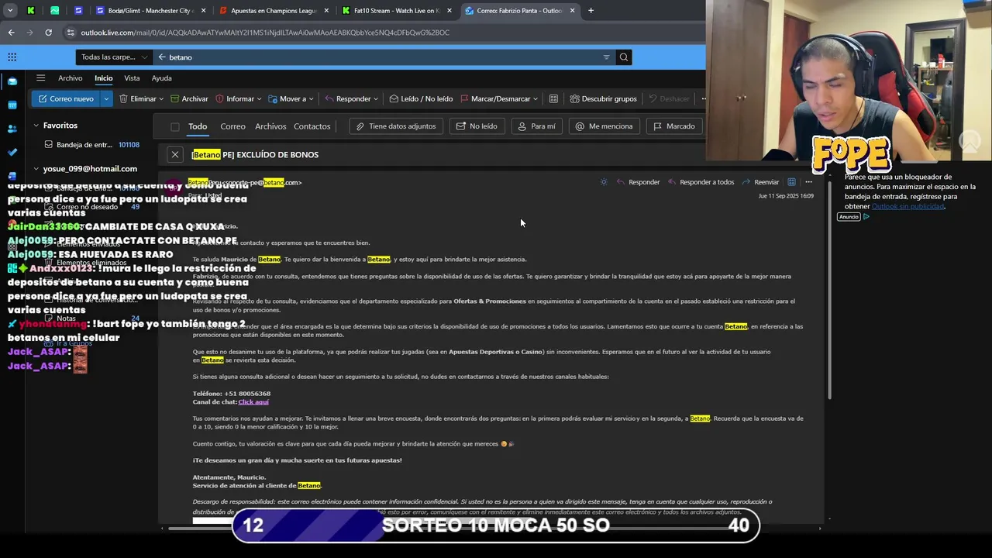This screenshot has width=992, height=558.
Task: Show Todo search results tab
Action: [198, 126]
